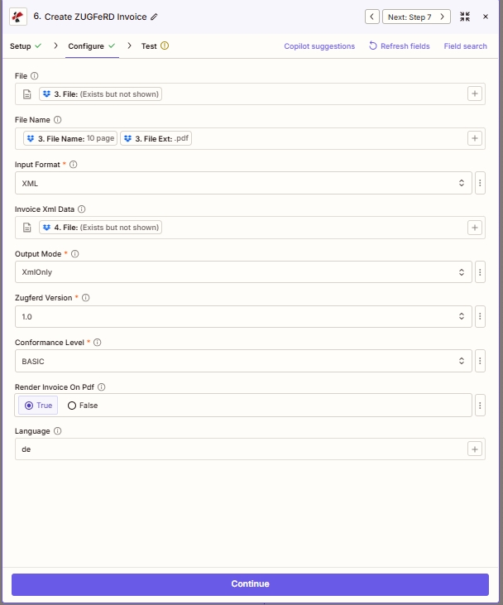This screenshot has width=503, height=605.
Task: Show Zugferd Version info icon
Action: pyautogui.click(x=86, y=297)
